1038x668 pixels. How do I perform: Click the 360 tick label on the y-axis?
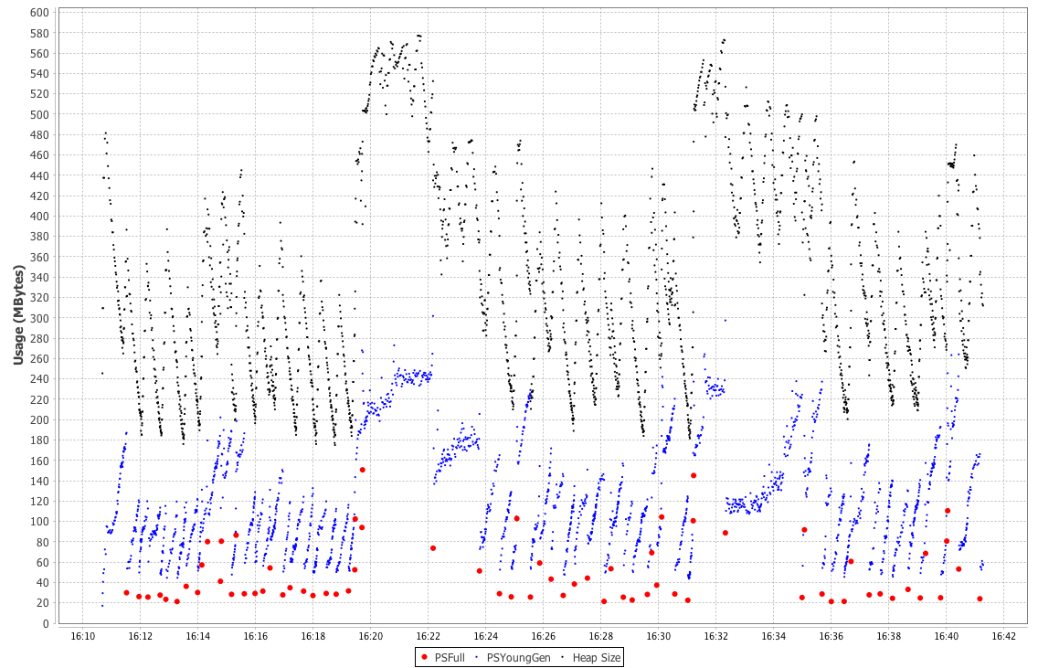pyautogui.click(x=39, y=257)
